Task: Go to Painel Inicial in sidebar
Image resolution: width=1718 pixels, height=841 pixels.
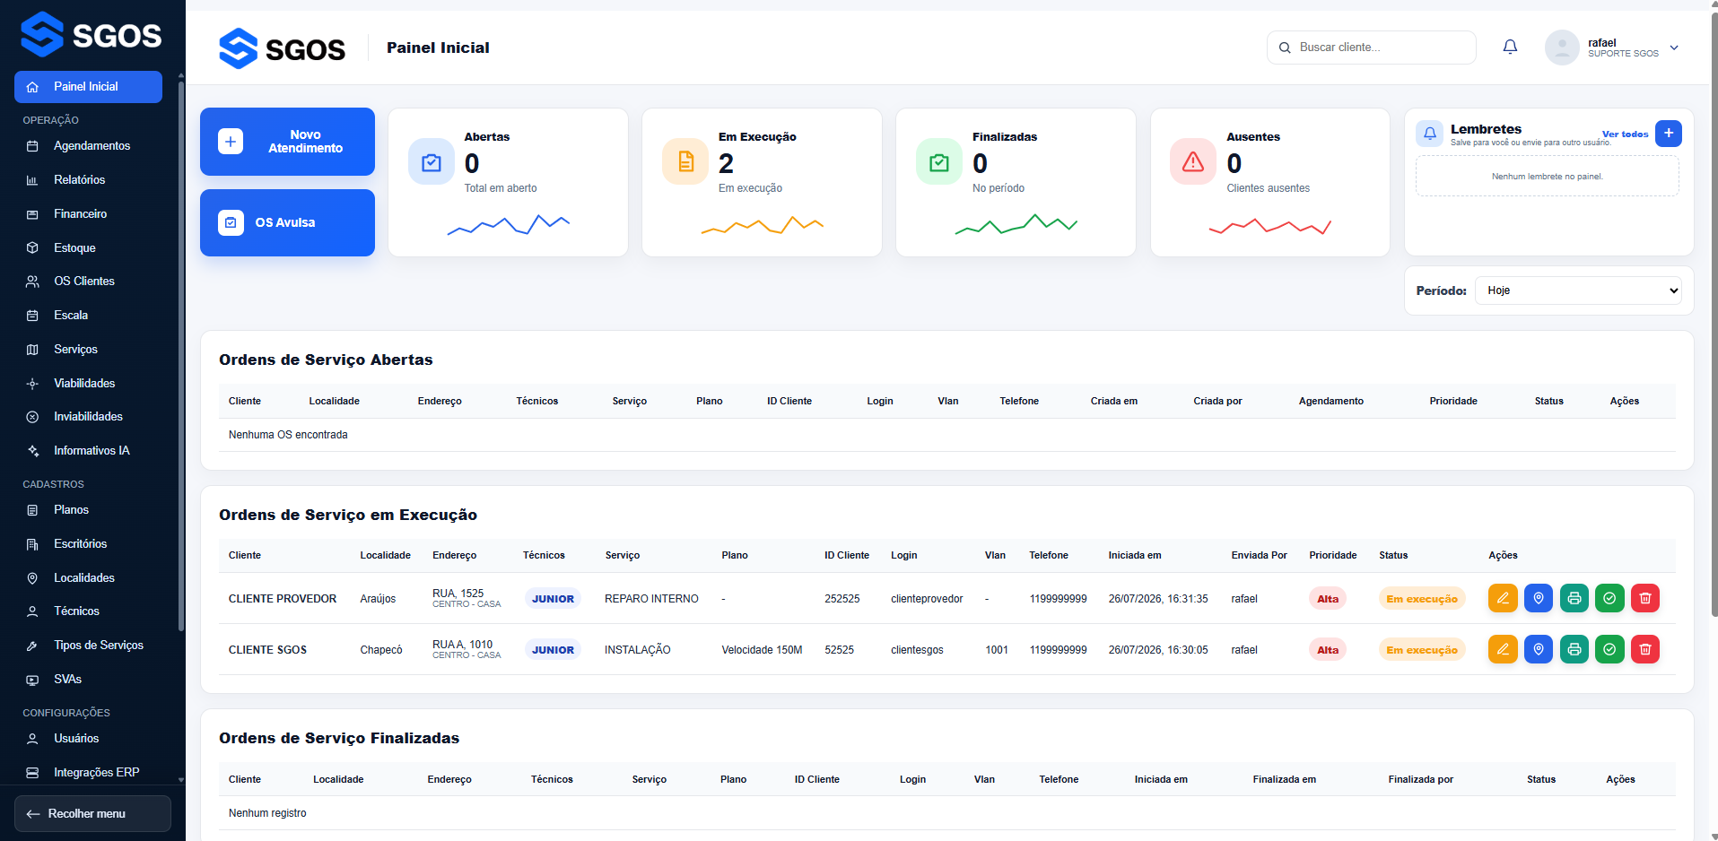Action: (x=88, y=87)
